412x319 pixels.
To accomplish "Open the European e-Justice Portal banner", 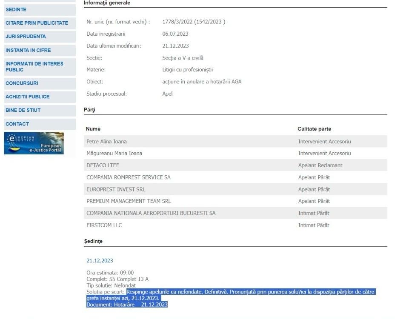I will [34, 143].
